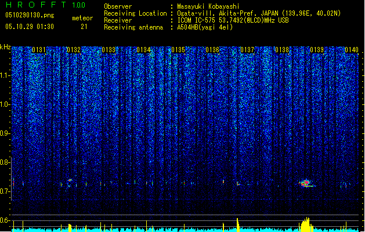Click the Observer label

(x=118, y=6)
